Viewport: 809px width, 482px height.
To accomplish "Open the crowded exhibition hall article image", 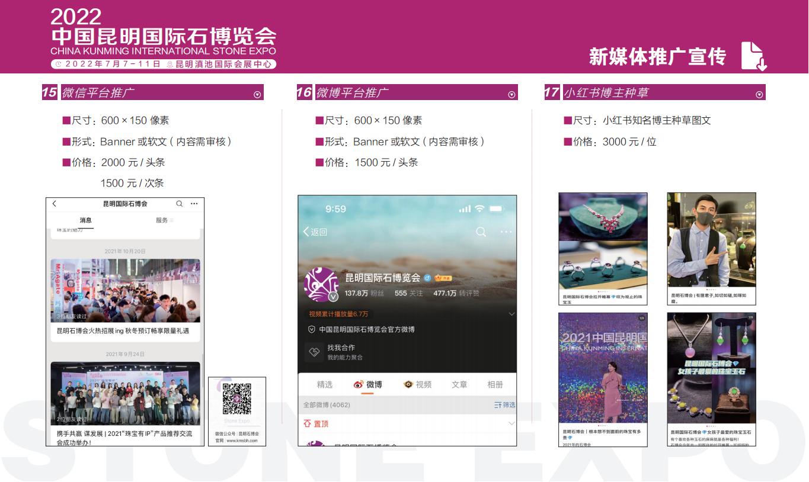I will coord(125,291).
